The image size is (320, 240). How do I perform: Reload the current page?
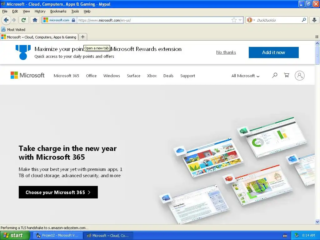(x=24, y=20)
